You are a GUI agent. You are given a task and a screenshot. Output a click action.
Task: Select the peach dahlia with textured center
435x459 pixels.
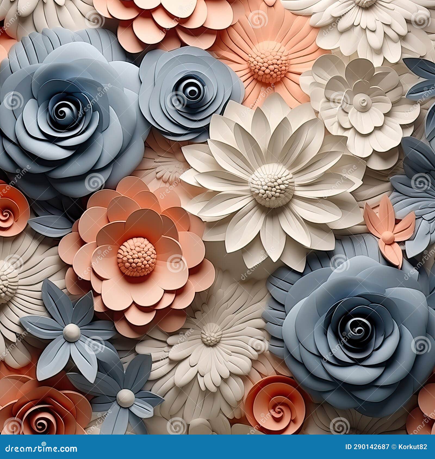(136, 258)
